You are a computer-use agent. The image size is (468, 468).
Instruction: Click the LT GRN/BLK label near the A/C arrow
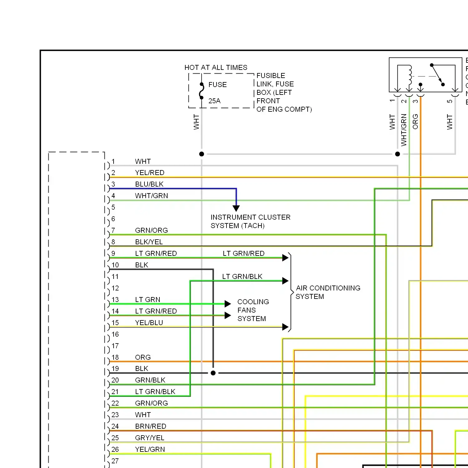coord(242,276)
